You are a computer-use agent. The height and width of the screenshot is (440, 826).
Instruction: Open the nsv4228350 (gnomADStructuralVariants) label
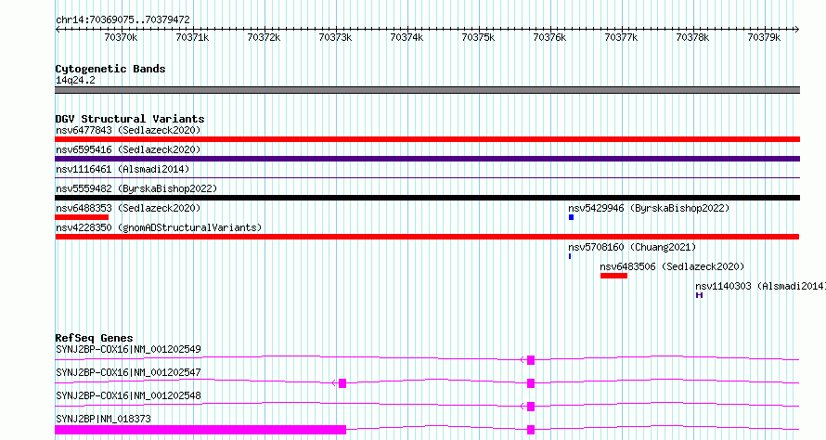pyautogui.click(x=159, y=227)
